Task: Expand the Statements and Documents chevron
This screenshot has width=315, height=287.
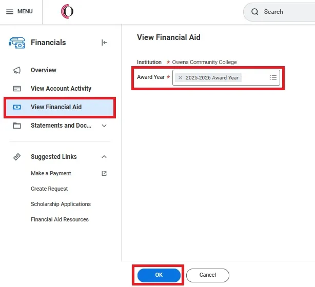Action: (104, 126)
